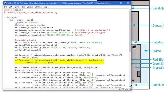The width and height of the screenshot is (164, 92).
Task: Click the 'Col: 16' status bar entry
Action: point(128,89)
